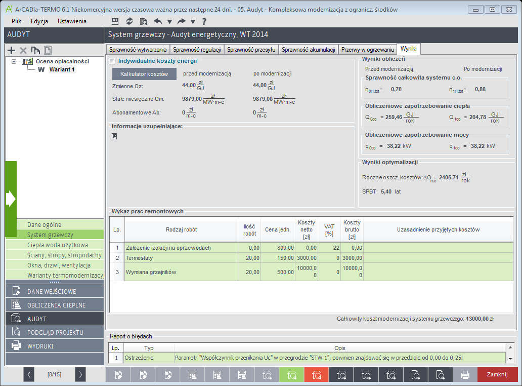Click the paste clipboard icon in AUDYT panel
Screen dimensions: 522x386
click(48, 50)
